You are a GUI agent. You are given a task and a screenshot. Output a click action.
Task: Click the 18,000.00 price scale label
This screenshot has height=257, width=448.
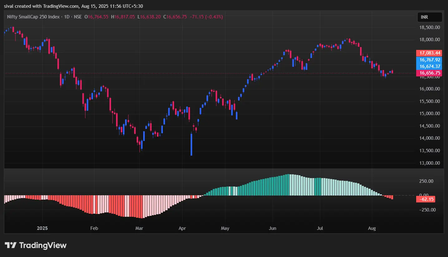[x=429, y=40]
